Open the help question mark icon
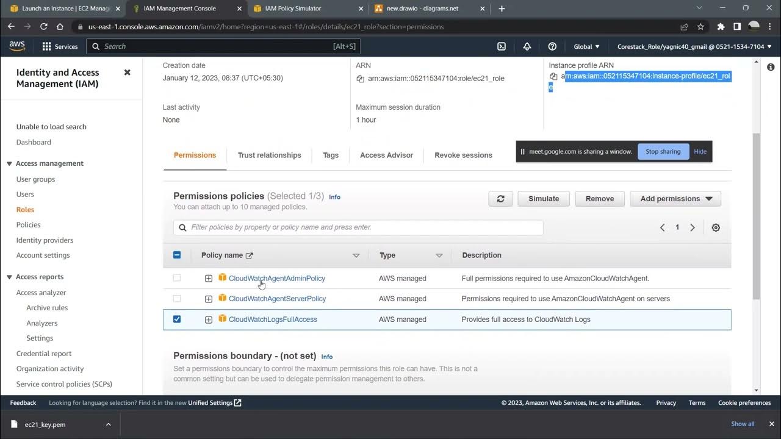The image size is (781, 439). click(552, 46)
